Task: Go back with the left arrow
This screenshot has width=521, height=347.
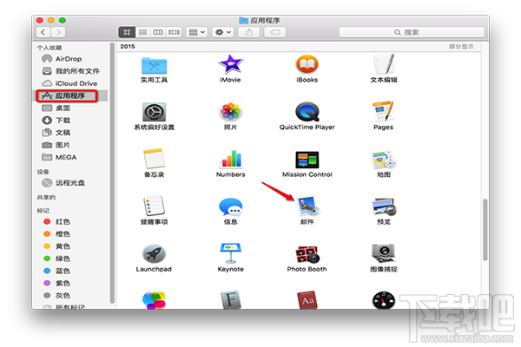Action: pos(43,32)
